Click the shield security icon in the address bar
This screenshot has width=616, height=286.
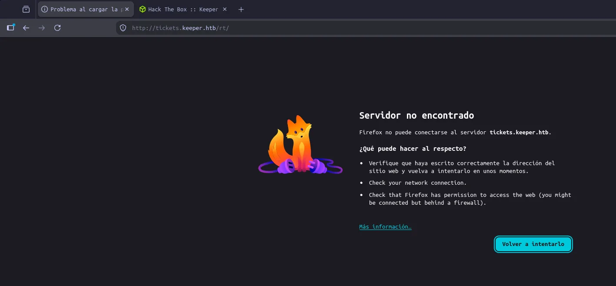coord(123,28)
